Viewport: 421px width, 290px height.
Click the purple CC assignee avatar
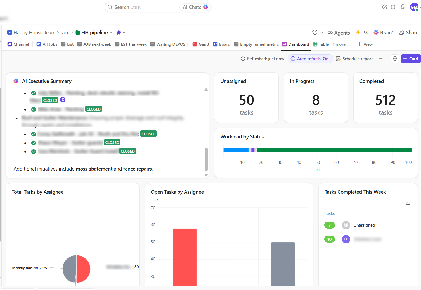(346, 239)
